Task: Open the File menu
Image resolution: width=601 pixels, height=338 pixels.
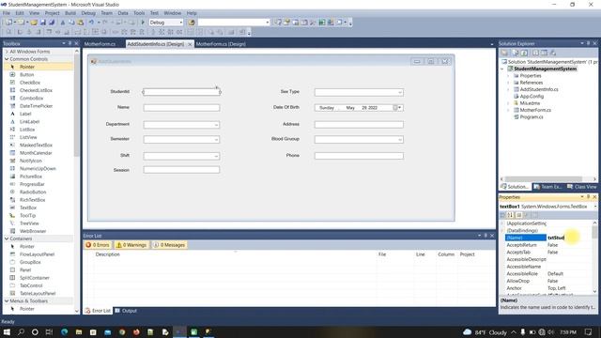Action: (x=7, y=13)
